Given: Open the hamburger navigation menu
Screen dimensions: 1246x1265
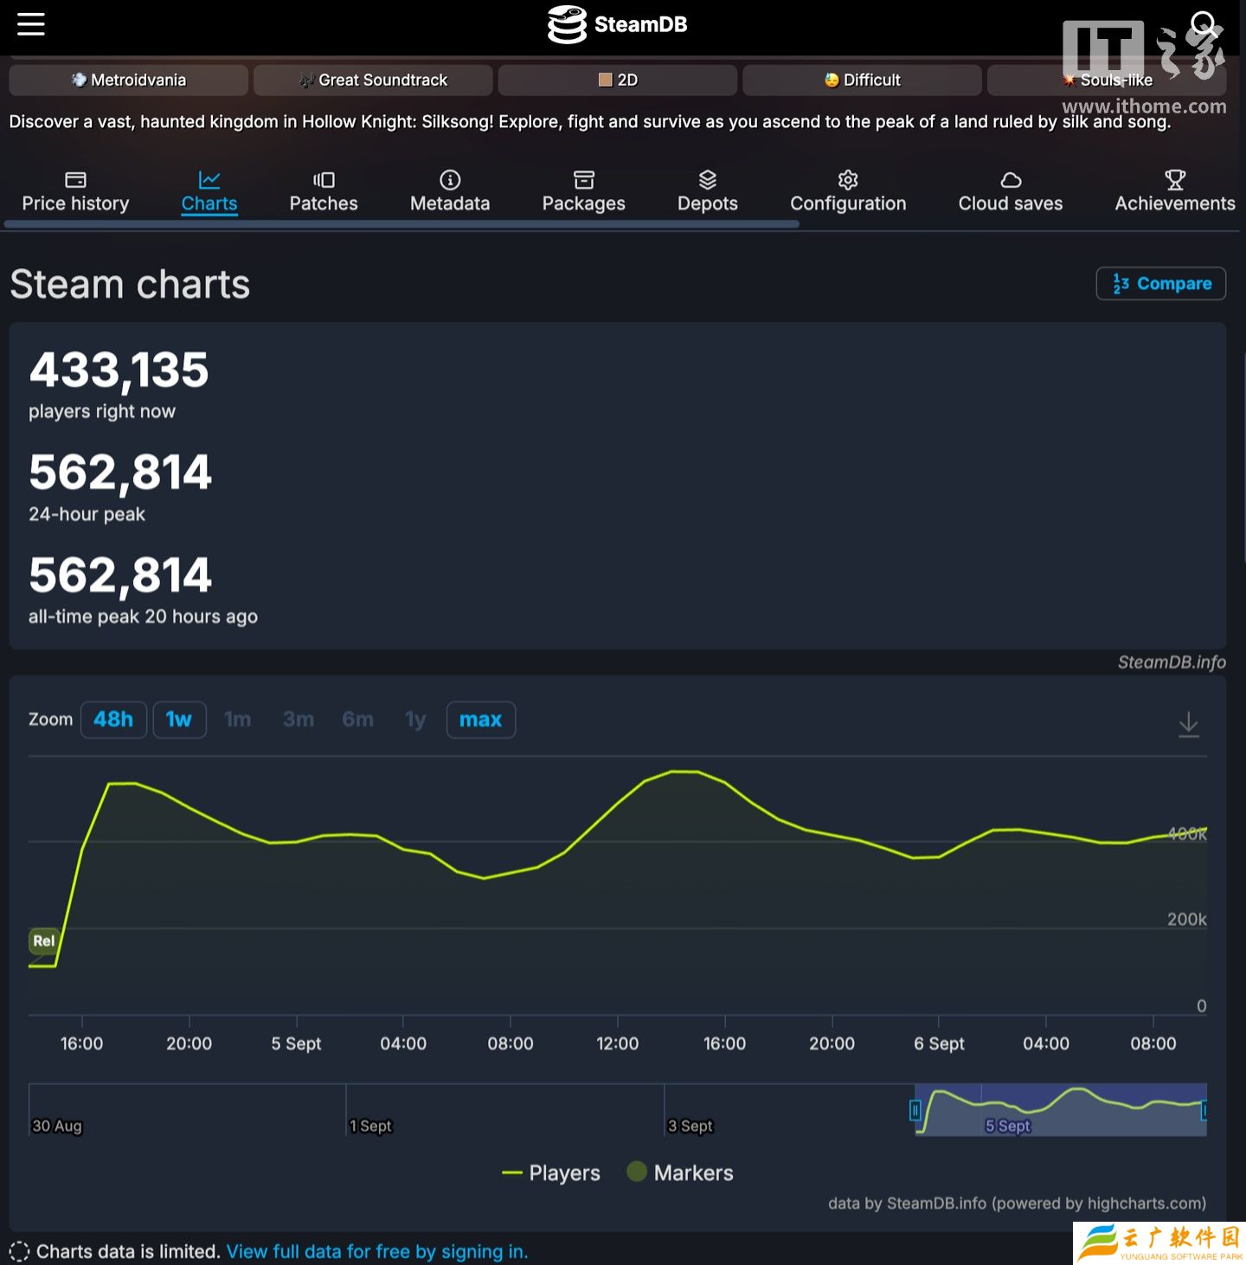Looking at the screenshot, I should [31, 24].
